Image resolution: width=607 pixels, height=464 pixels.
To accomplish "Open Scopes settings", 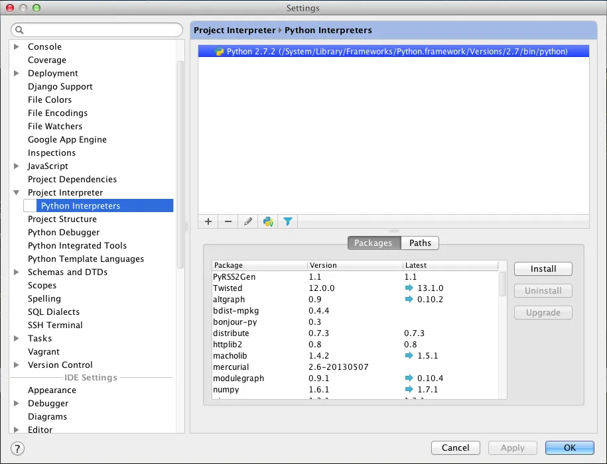I will (42, 285).
